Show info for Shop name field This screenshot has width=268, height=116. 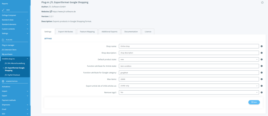click(x=261, y=46)
